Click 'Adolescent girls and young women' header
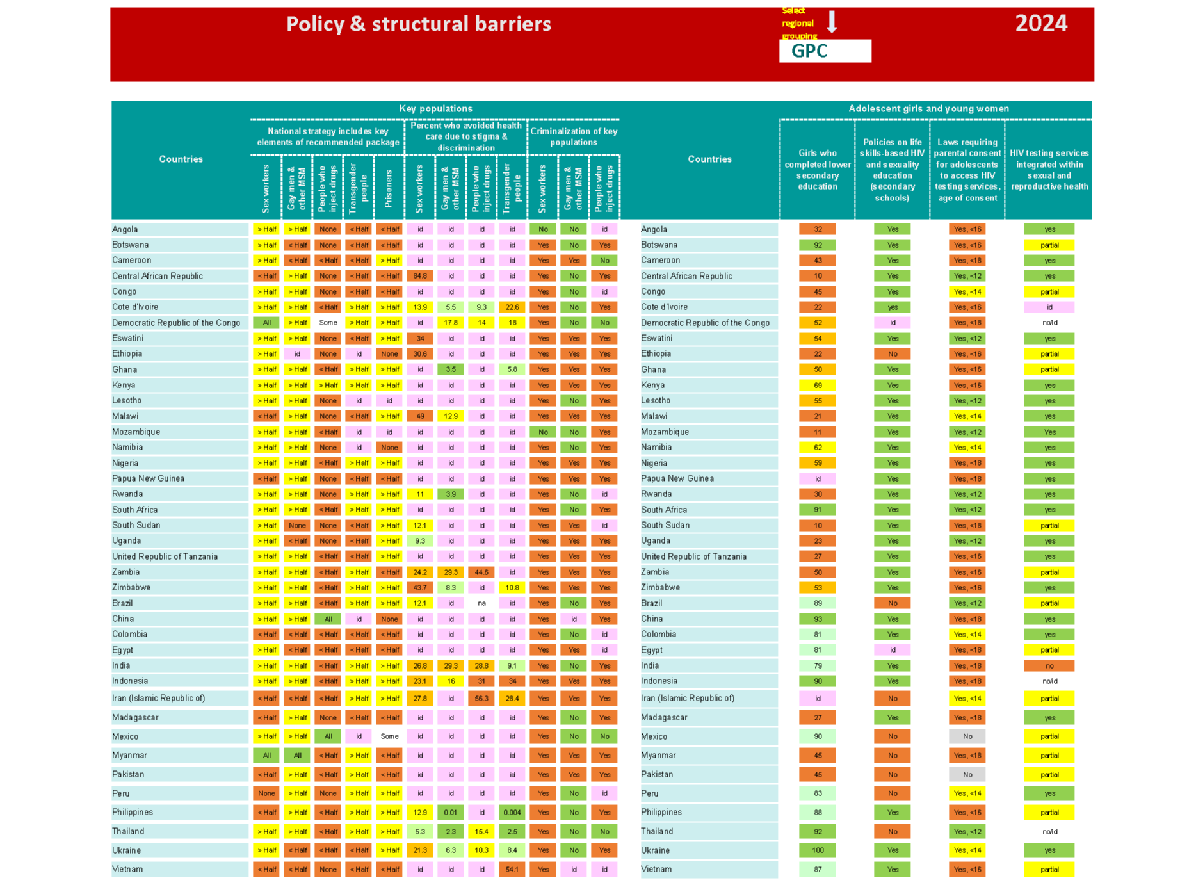The height and width of the screenshot is (885, 1180). click(x=928, y=109)
